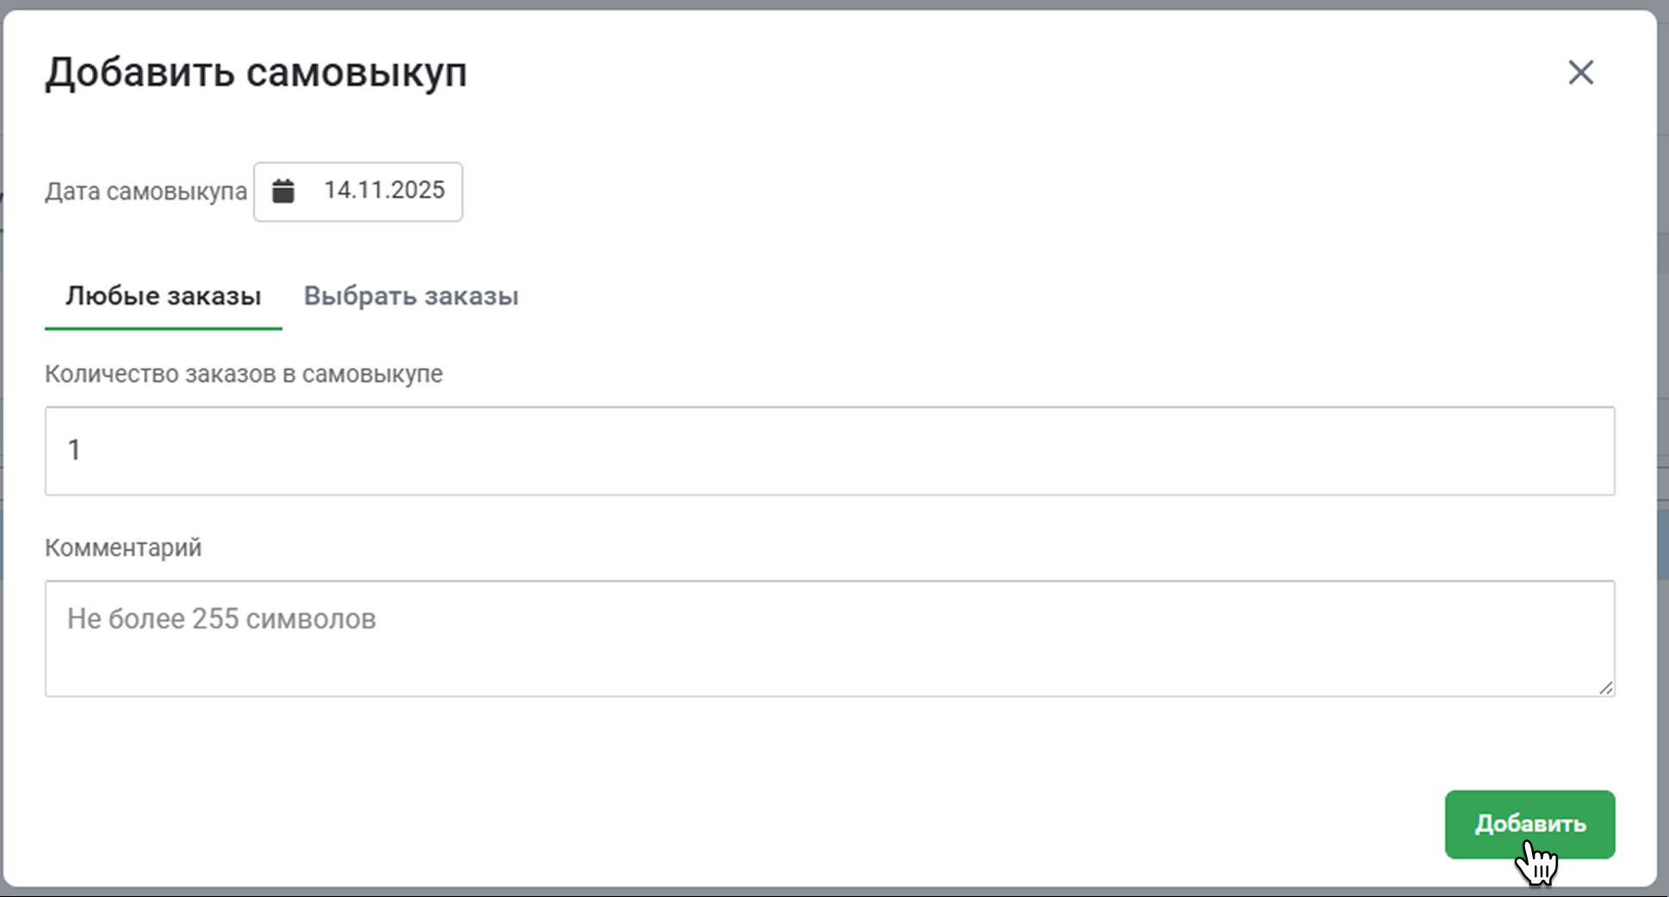Close the Добавить самовыкуп dialog
Screen dimensions: 1669x897
coord(1580,72)
